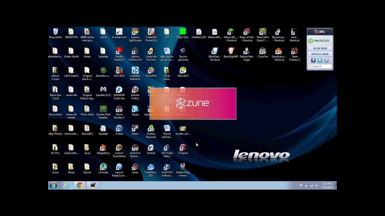Open Skype
The width and height of the screenshot is (385, 216).
tap(135, 111)
